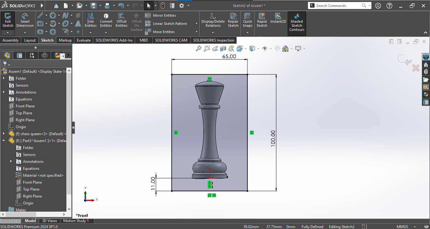Expand the chess queen<2> component
Viewport: 430px width, 229px height.
(x=4, y=134)
